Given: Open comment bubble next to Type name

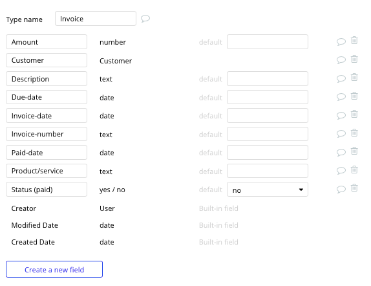Looking at the screenshot, I should click(x=145, y=19).
